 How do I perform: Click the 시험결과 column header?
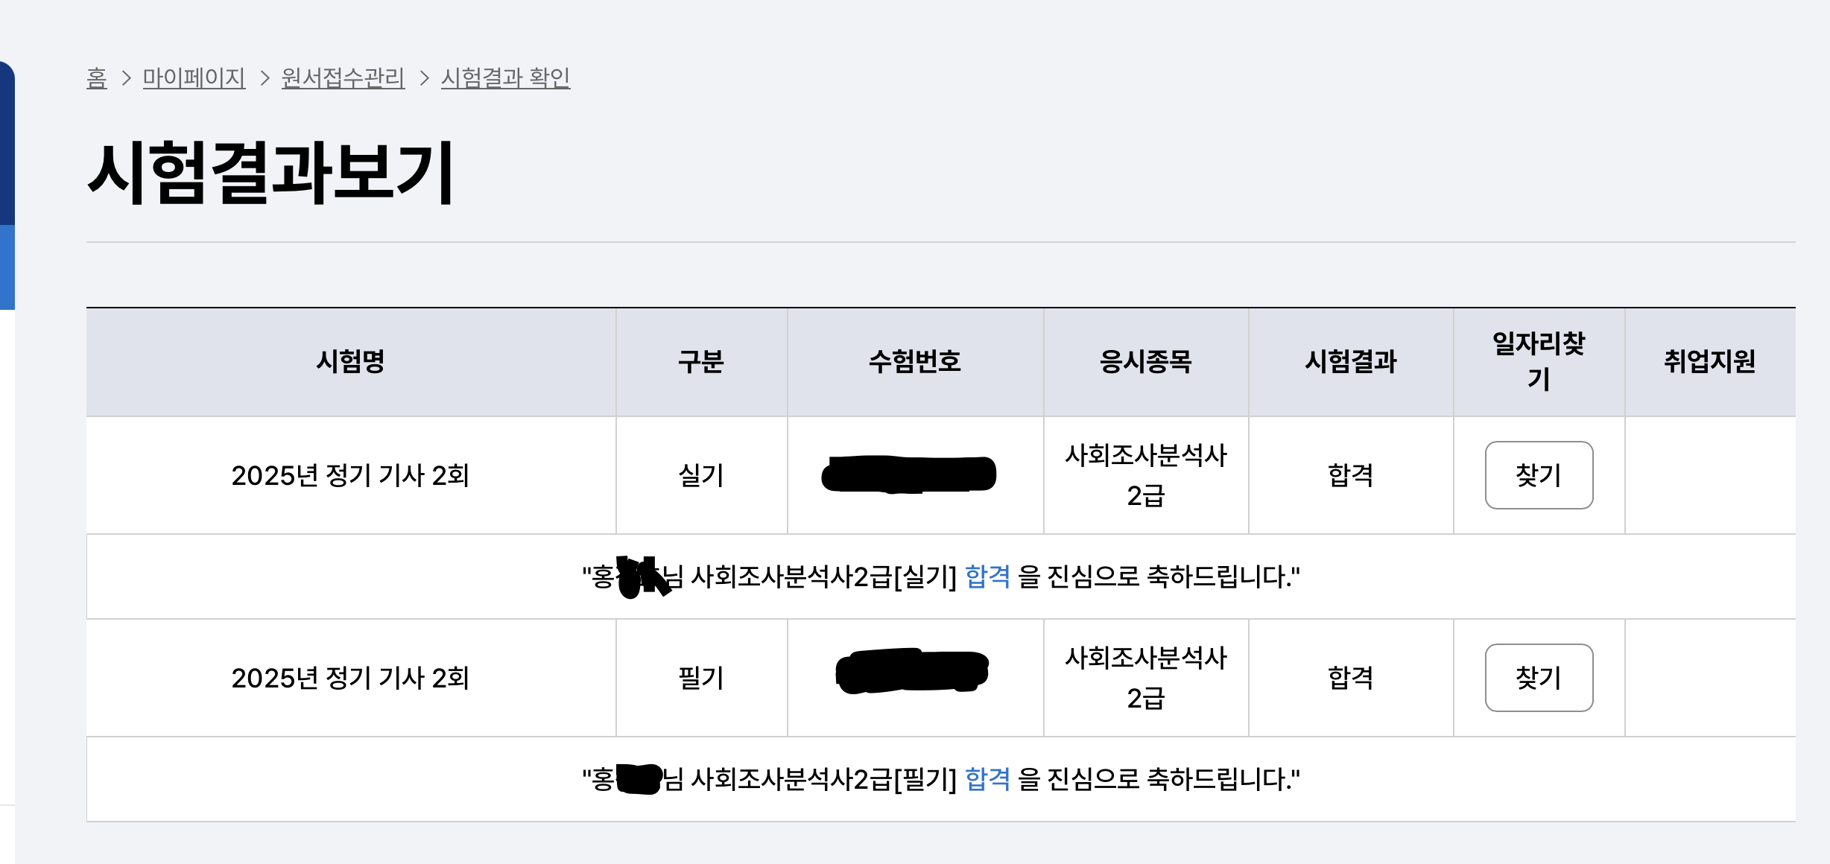[x=1350, y=362]
